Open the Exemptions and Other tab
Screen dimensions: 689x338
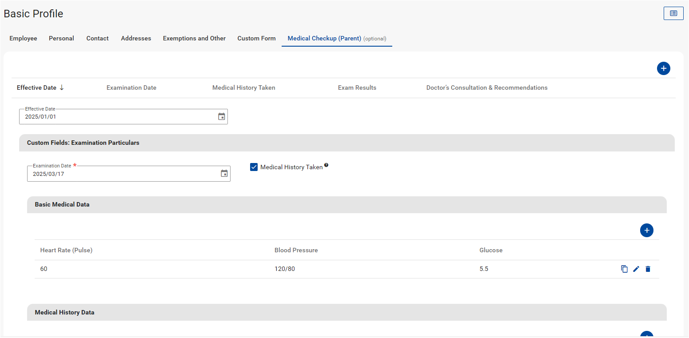coord(194,39)
